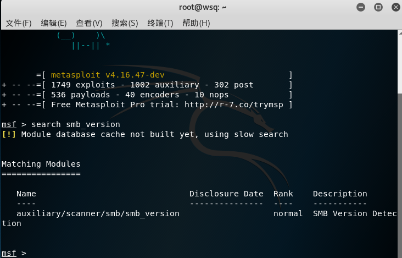Open the 终端(T) menu

point(160,23)
